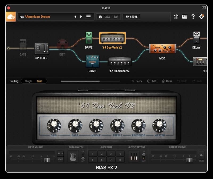Screen dimensions: 213x179
Task: Open the tuner/mixer levels icon
Action: tap(176, 17)
